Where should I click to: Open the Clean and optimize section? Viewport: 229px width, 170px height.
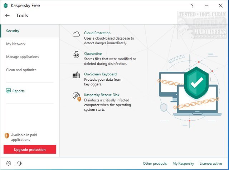[x=21, y=70]
